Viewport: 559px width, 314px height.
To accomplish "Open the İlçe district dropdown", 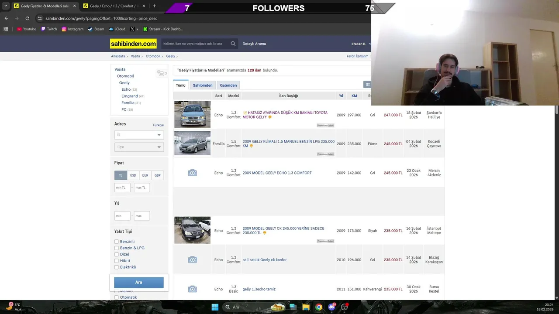I will click(x=139, y=147).
